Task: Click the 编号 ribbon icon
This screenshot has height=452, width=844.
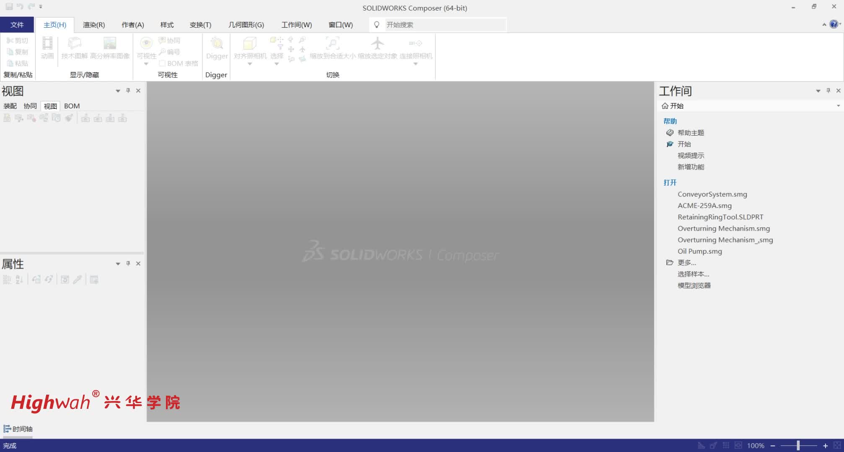Action: (x=162, y=51)
